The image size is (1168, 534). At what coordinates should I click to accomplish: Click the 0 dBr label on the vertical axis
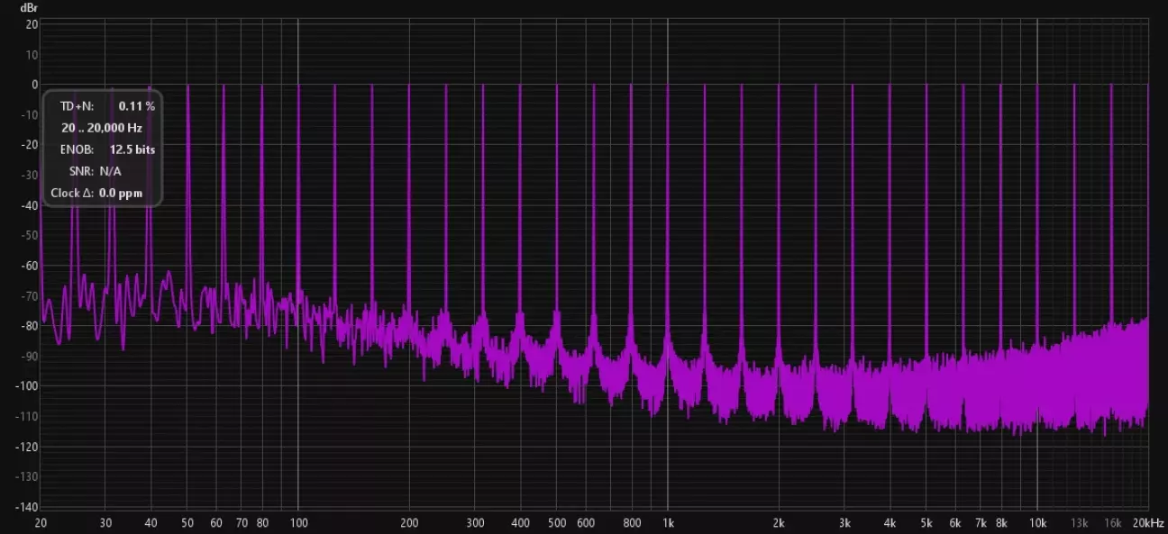tap(34, 85)
